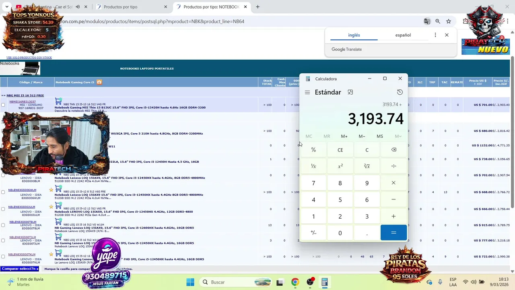Click the square root key in Calculator
The height and width of the screenshot is (290, 515).
(367, 166)
